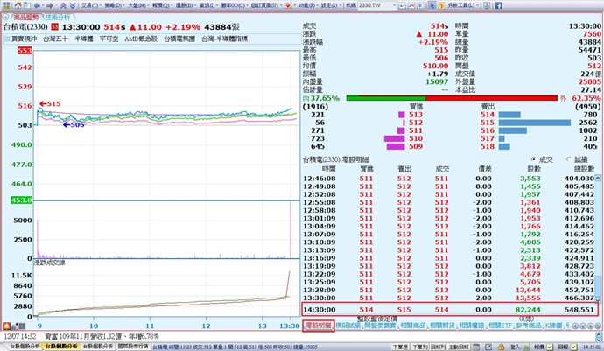Select the 開盤委買賣 bottom tab

coord(380,326)
